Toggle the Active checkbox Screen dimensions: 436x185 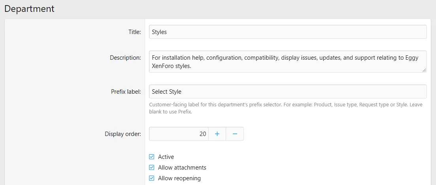(151, 157)
